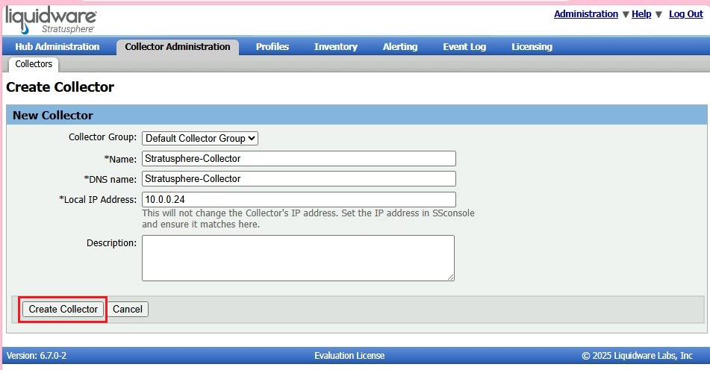
Task: Open the Hub Administration tab
Action: [57, 46]
